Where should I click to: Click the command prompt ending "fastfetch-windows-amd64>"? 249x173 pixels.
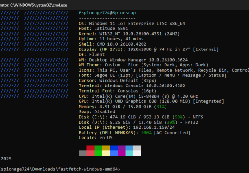[60, 169]
